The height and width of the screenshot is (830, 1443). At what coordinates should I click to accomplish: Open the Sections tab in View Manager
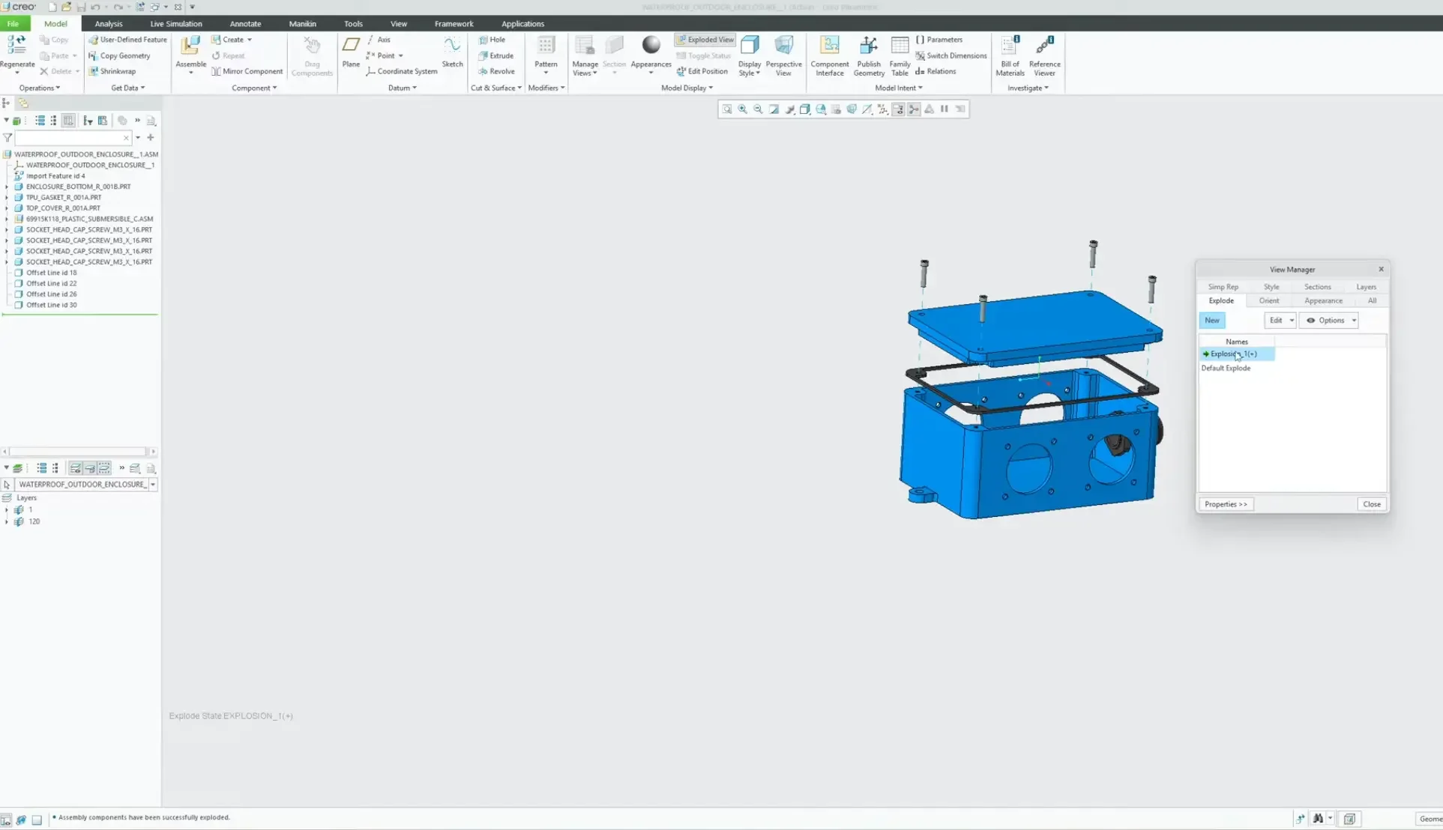1317,287
